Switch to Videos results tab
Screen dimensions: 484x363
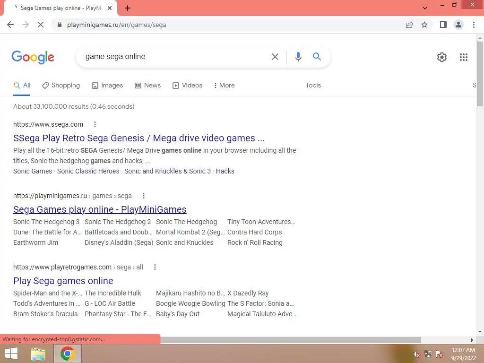(x=187, y=86)
